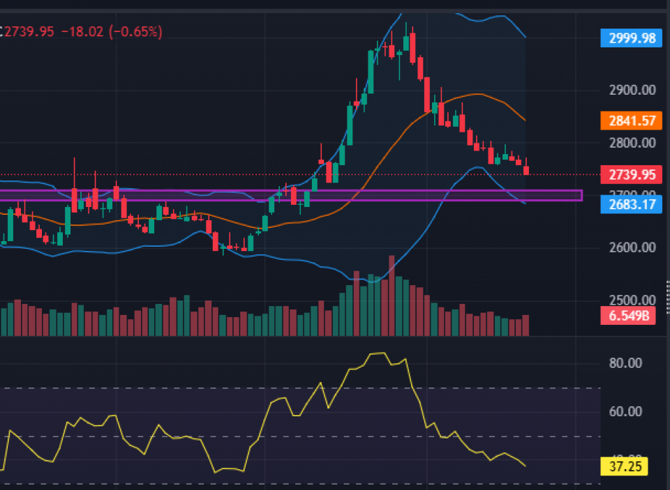This screenshot has width=670, height=490.
Task: Click the latest red candlestick on the chart
Action: [526, 170]
